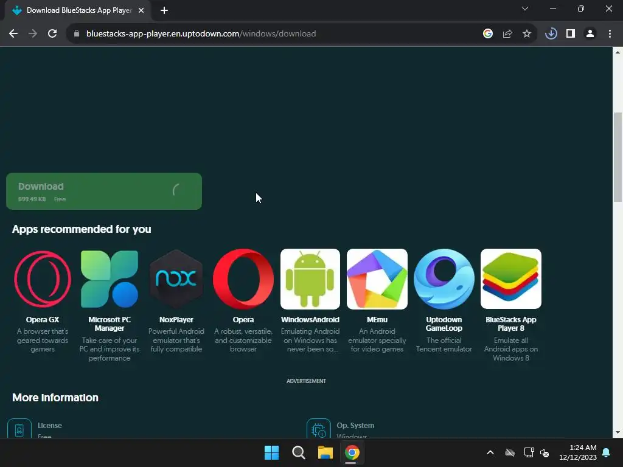Open the Uptodown GameLoop title link
The width and height of the screenshot is (623, 467).
coord(444,324)
